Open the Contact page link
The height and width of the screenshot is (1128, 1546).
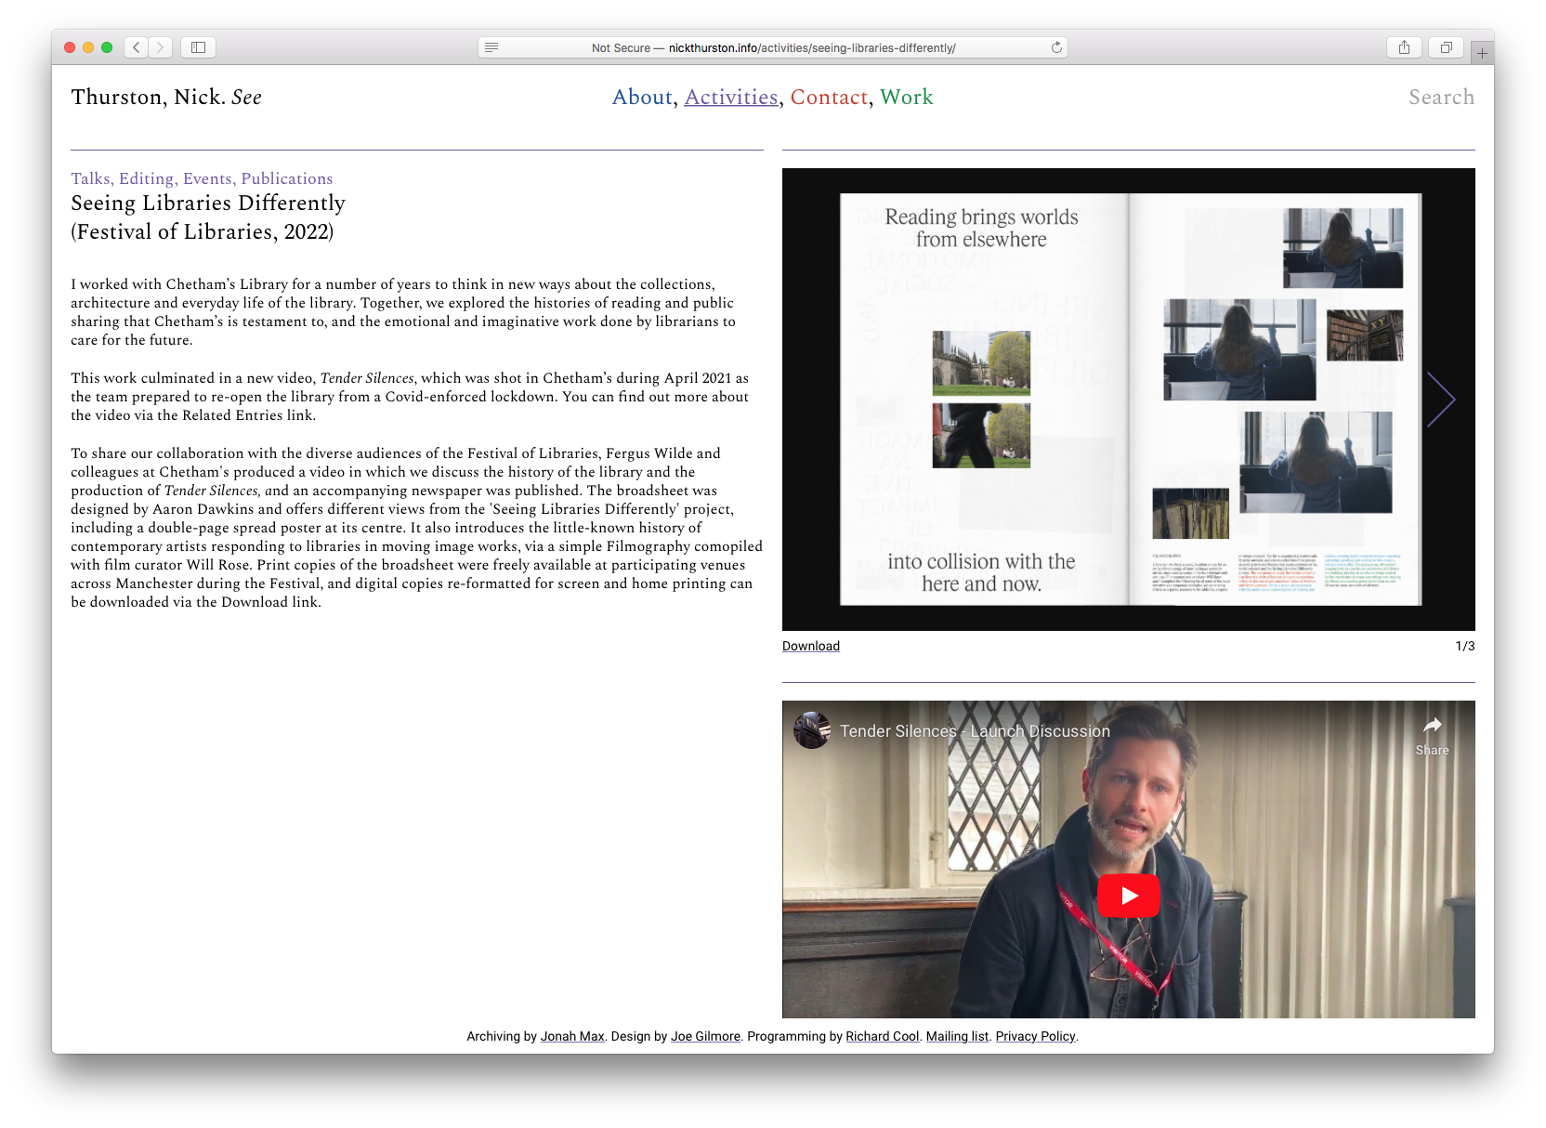pos(829,98)
